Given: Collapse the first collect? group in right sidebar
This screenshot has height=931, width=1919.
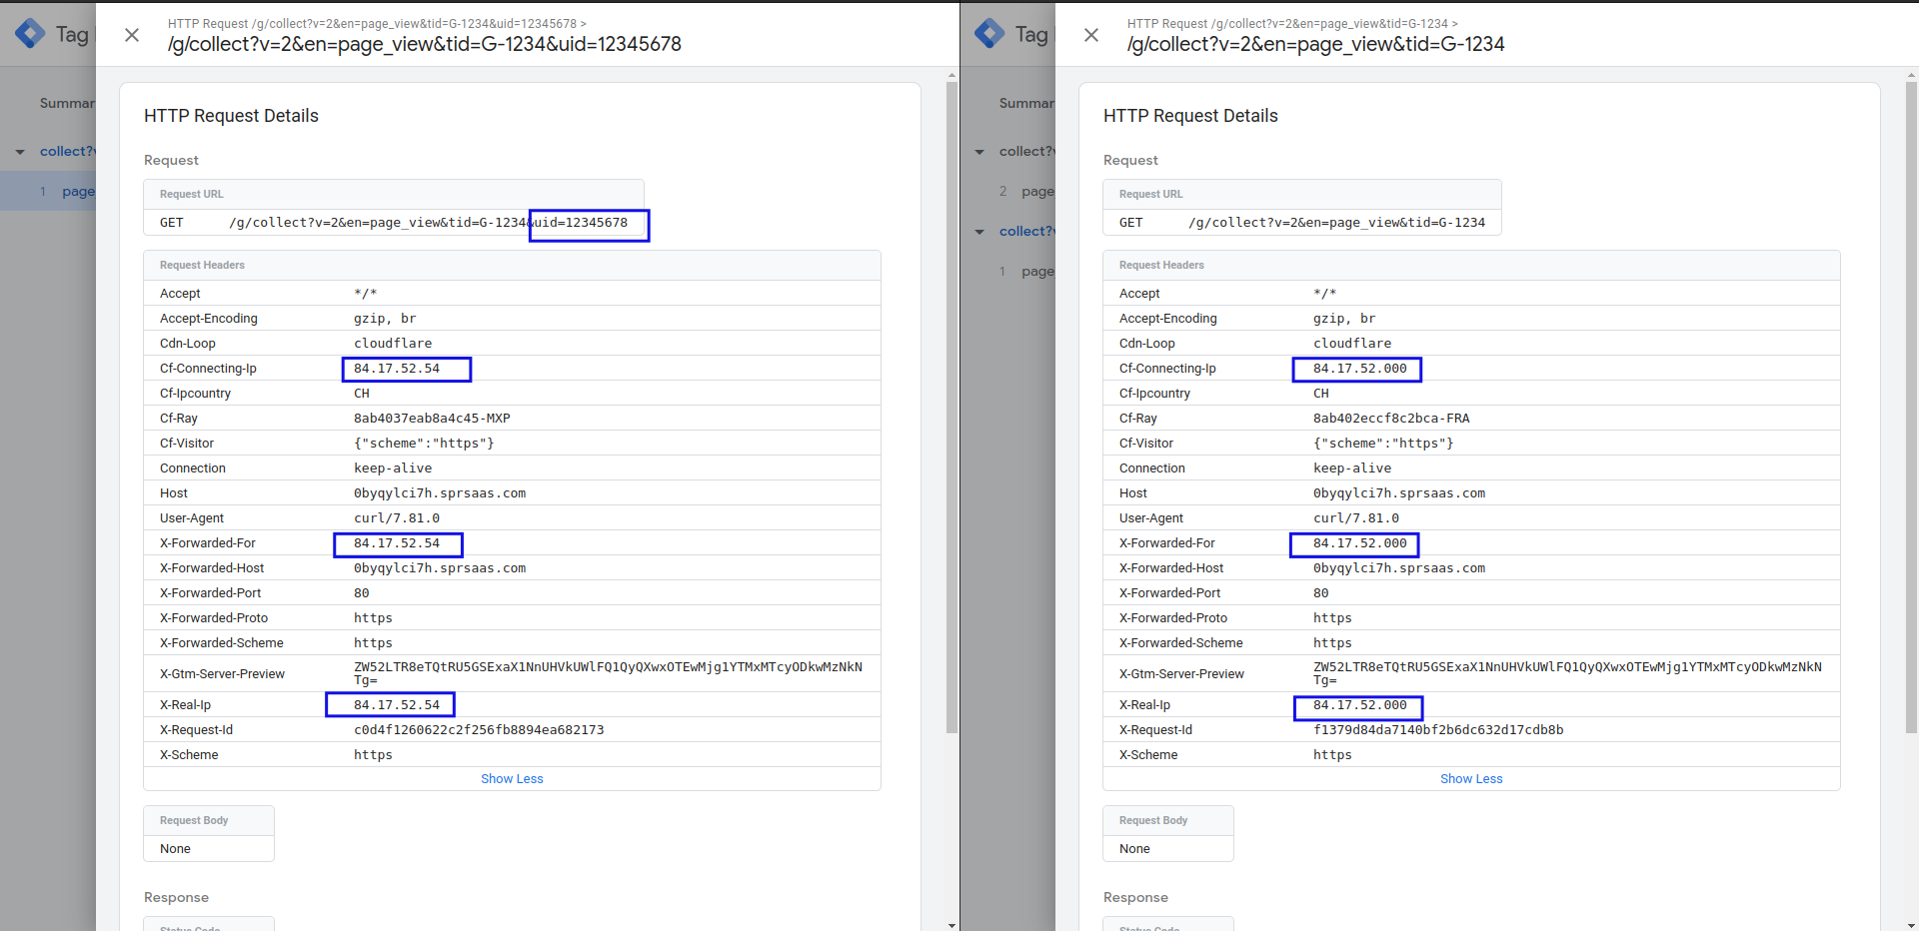Looking at the screenshot, I should (979, 151).
